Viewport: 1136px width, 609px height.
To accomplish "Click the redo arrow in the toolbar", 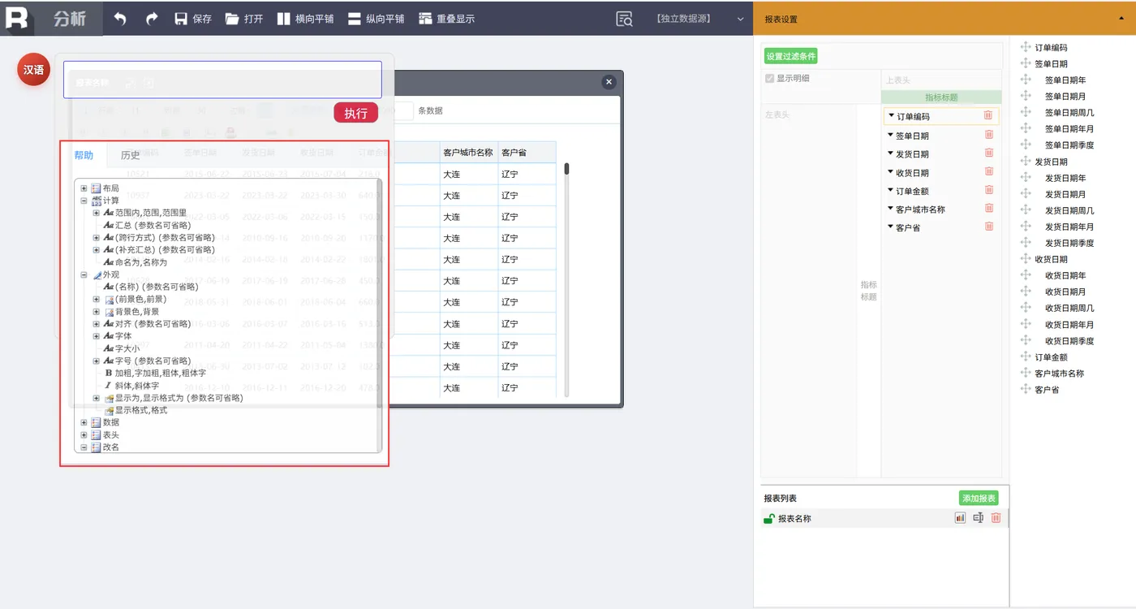I will 152,18.
